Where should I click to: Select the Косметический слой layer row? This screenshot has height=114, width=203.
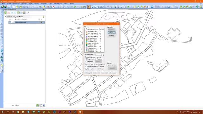coord(27,20)
